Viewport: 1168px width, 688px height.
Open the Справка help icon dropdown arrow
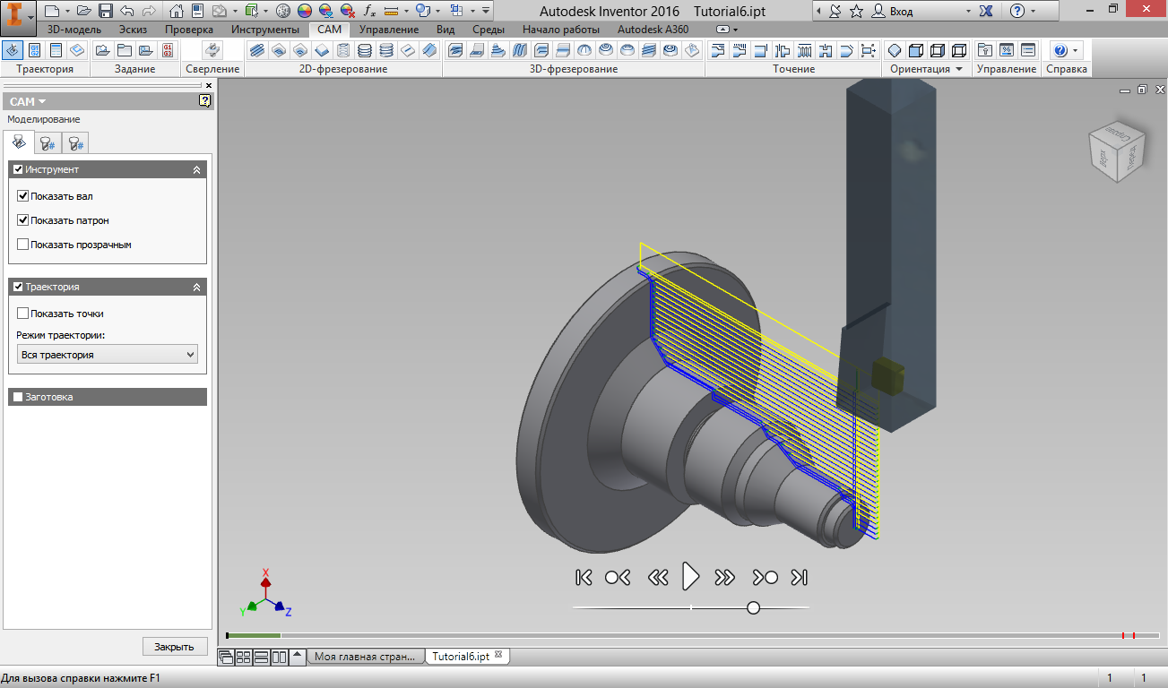click(1075, 50)
